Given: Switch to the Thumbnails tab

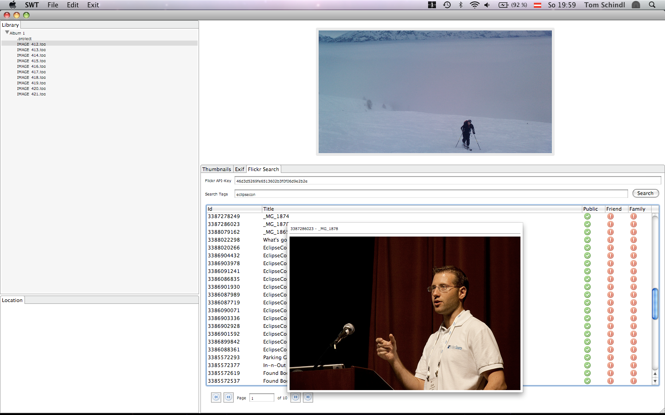Looking at the screenshot, I should pos(217,169).
